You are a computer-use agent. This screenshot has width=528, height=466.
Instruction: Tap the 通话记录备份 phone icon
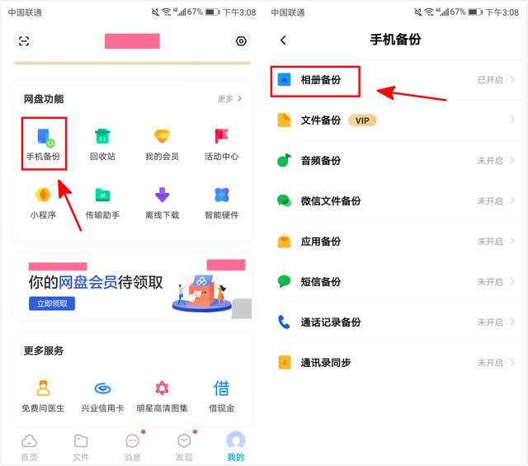(284, 322)
